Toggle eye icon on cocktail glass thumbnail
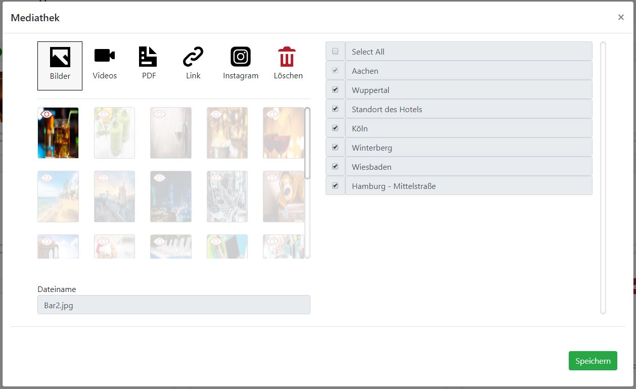 [47, 115]
